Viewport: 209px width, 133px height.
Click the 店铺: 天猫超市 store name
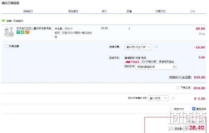[x=15, y=21]
